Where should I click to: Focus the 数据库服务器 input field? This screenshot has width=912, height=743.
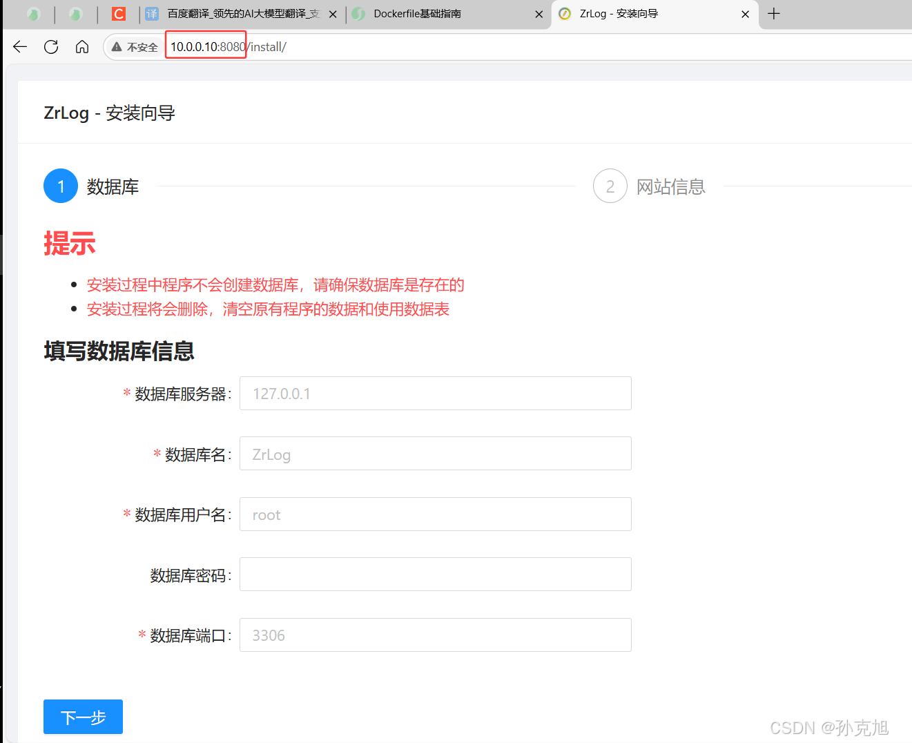point(436,394)
